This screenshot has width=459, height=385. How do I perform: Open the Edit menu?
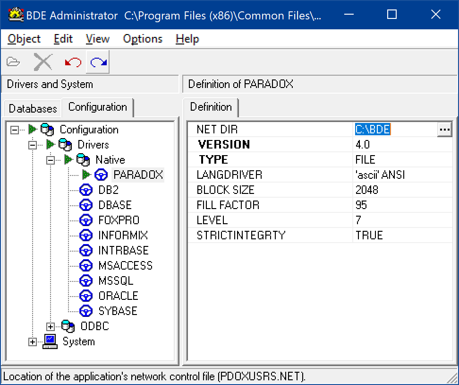click(x=63, y=39)
